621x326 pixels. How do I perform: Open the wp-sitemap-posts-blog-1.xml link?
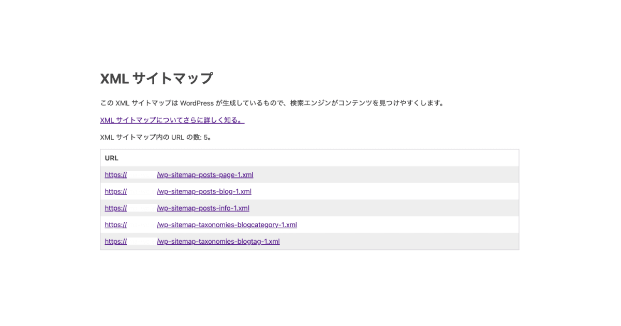pyautogui.click(x=203, y=191)
